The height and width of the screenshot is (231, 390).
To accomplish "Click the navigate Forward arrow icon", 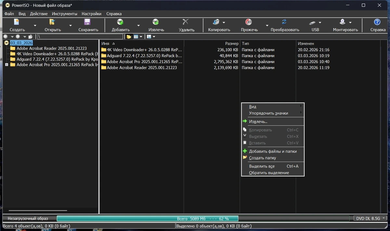I will pos(18,37).
